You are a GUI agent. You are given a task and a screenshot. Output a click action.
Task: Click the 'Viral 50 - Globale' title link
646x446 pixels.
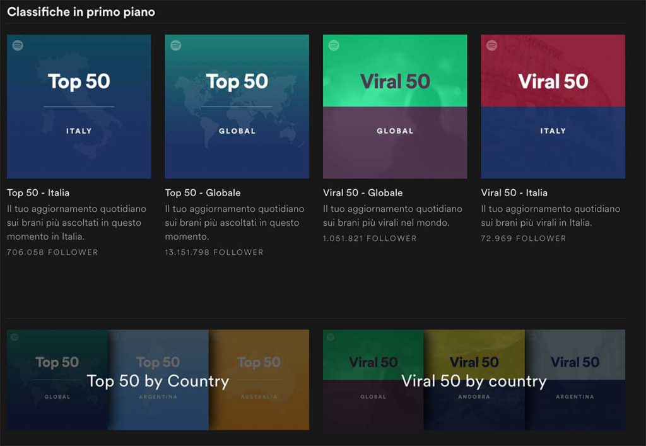click(x=363, y=193)
